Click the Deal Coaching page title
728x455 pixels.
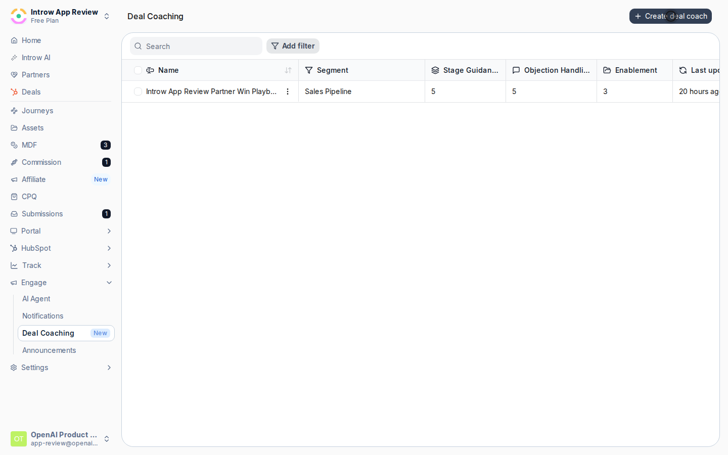click(x=155, y=16)
